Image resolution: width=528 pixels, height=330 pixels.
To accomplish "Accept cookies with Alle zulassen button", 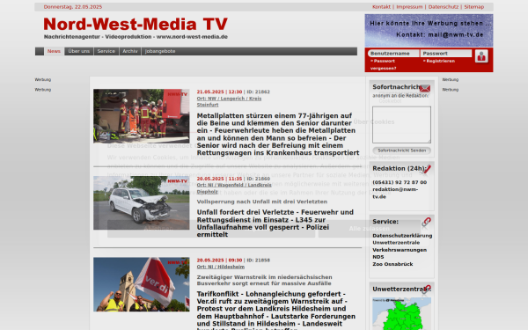I will (x=370, y=229).
